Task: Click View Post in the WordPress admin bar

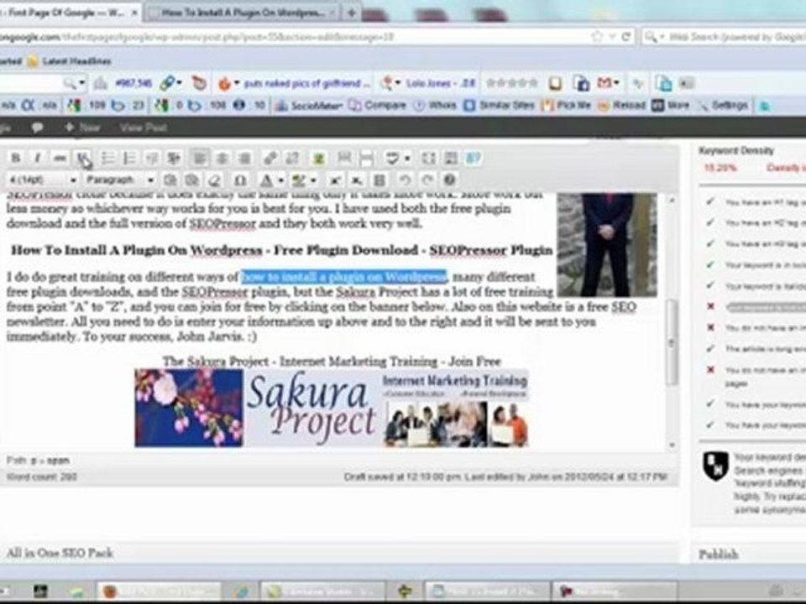Action: [x=143, y=128]
